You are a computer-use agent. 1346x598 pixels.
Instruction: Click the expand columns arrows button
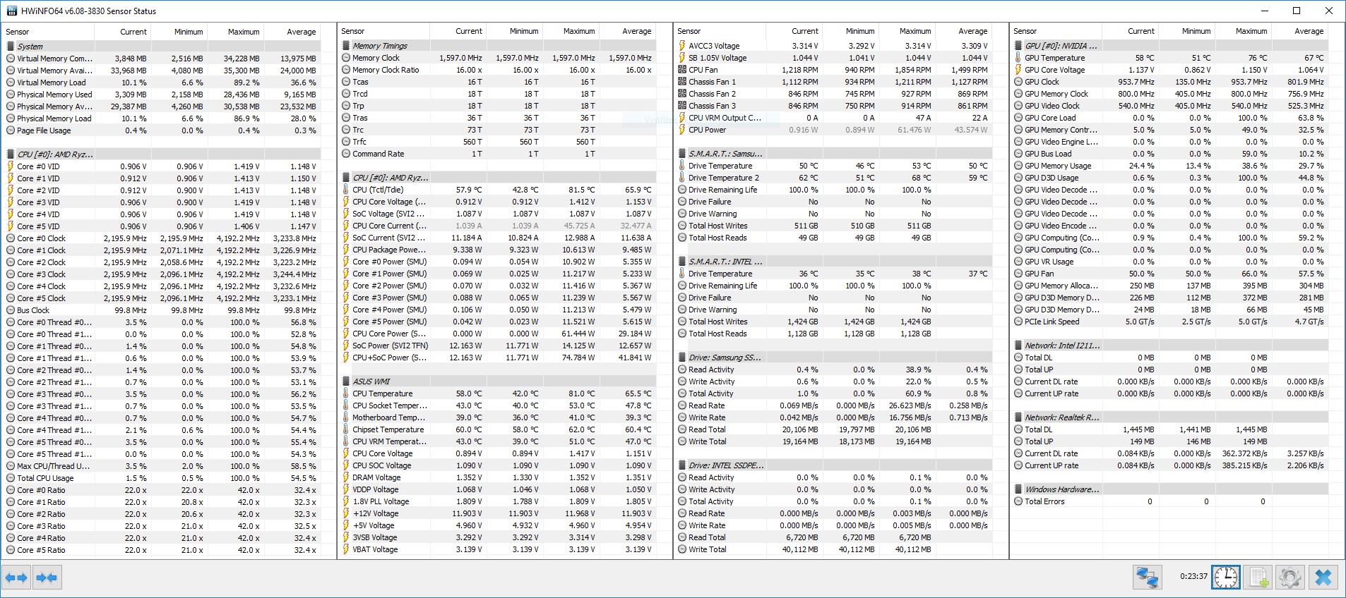pyautogui.click(x=16, y=578)
